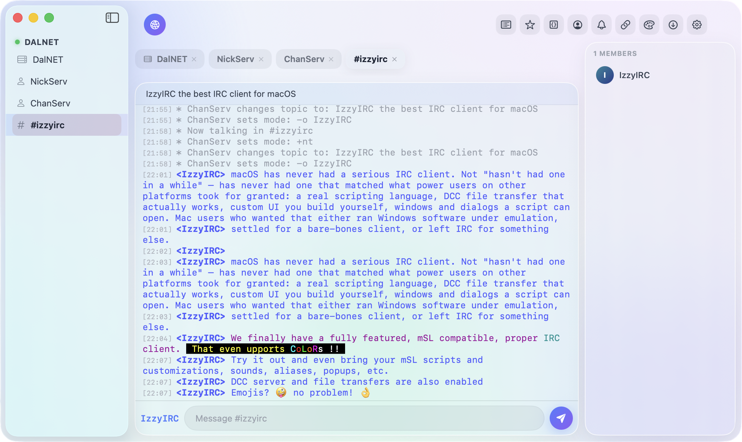
Task: Toggle the sidebar panel icon
Action: [112, 18]
